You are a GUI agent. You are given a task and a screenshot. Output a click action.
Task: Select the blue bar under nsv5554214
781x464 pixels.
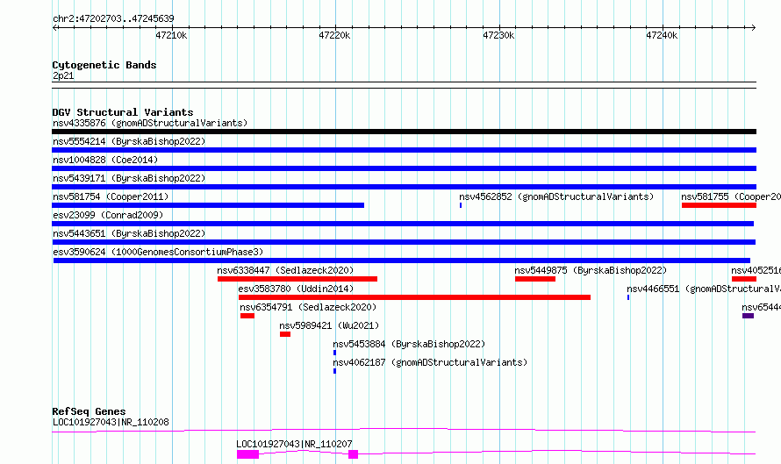coord(404,150)
